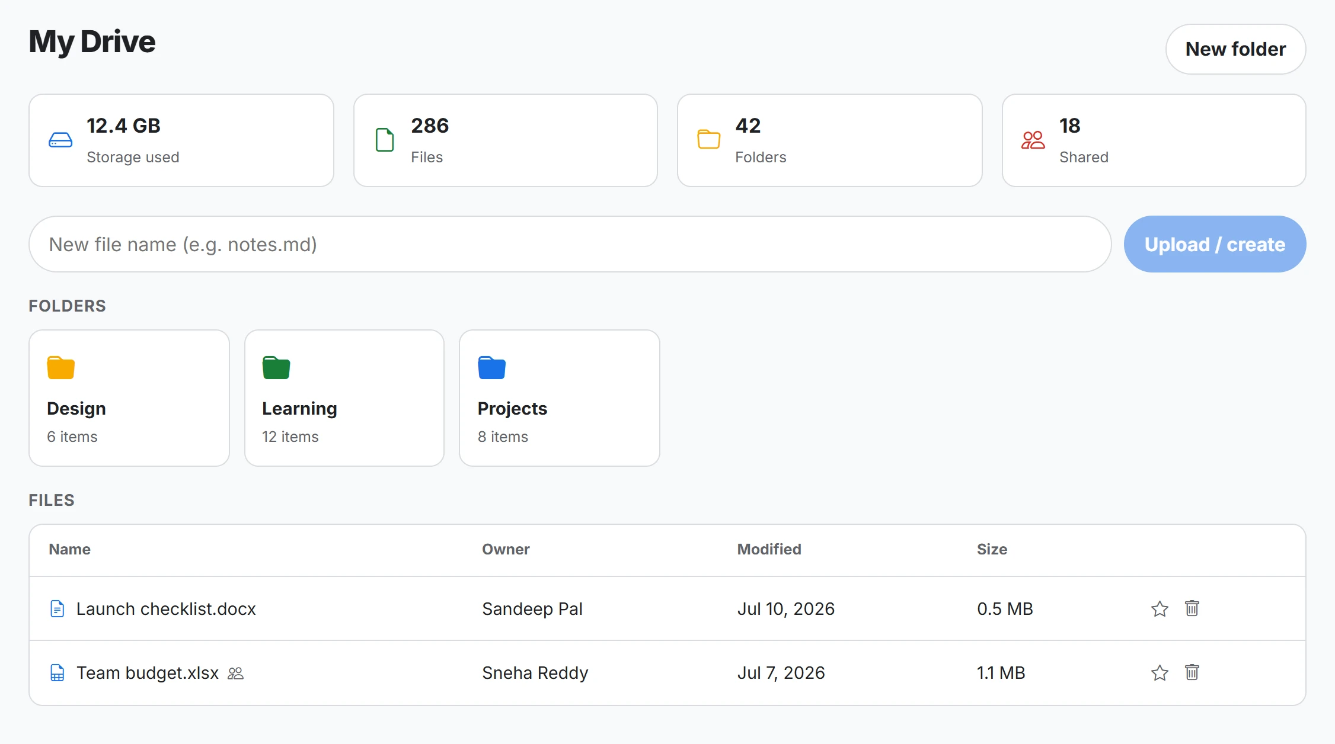Click the FILES section heading
This screenshot has height=744, width=1335.
pos(52,500)
